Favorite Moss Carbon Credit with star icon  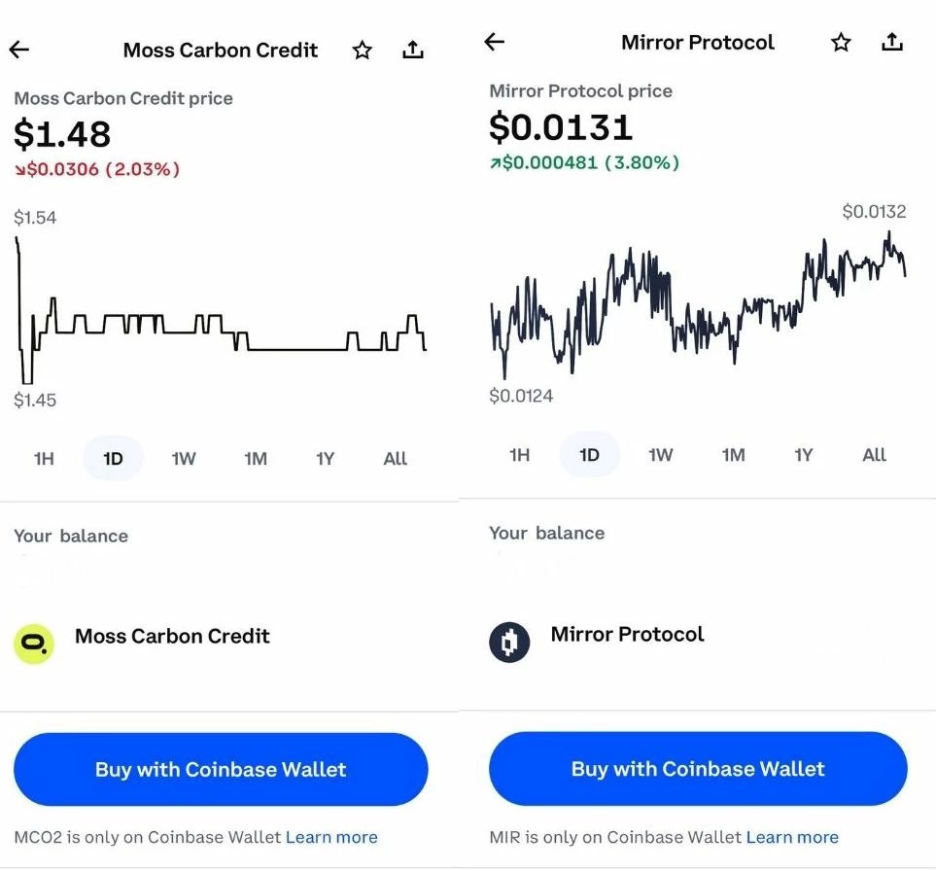click(x=363, y=51)
